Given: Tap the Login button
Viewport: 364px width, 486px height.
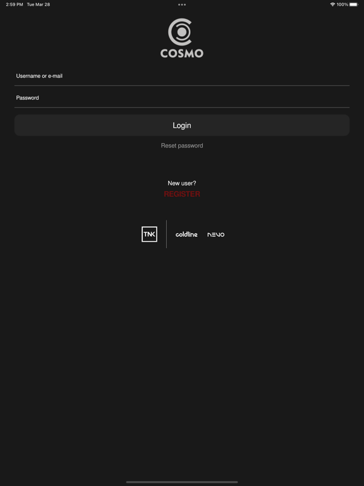Looking at the screenshot, I should click(x=182, y=125).
